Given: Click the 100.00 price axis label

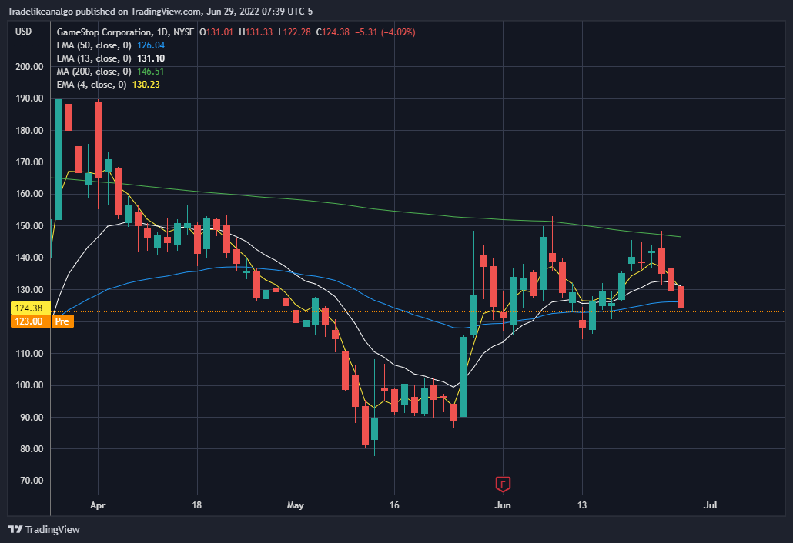Looking at the screenshot, I should click(x=29, y=385).
